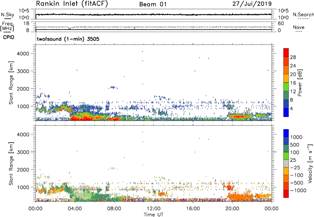Screen dimensions: 314x217
Task: Click the '-500' value on velocity colorbar
Action: pyautogui.click(x=297, y=183)
